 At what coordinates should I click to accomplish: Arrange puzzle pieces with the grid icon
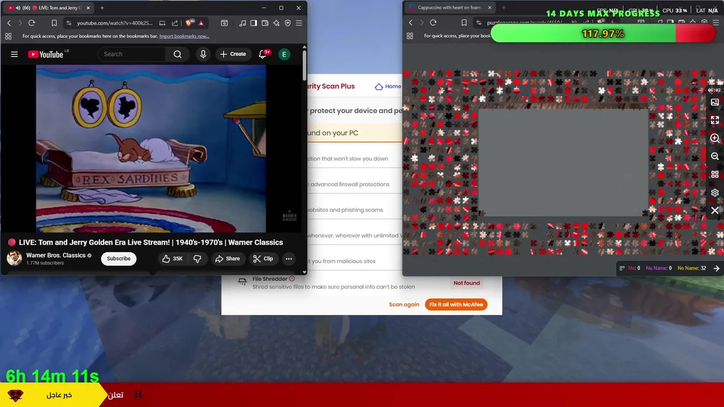pos(715,175)
